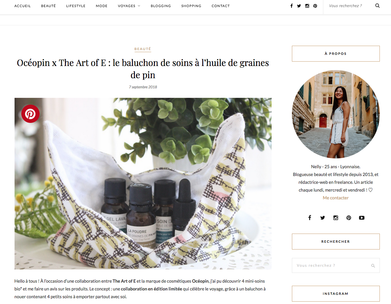This screenshot has height=304, width=391.
Task: Open the Pinterest icon in top navigation
Action: tap(315, 6)
